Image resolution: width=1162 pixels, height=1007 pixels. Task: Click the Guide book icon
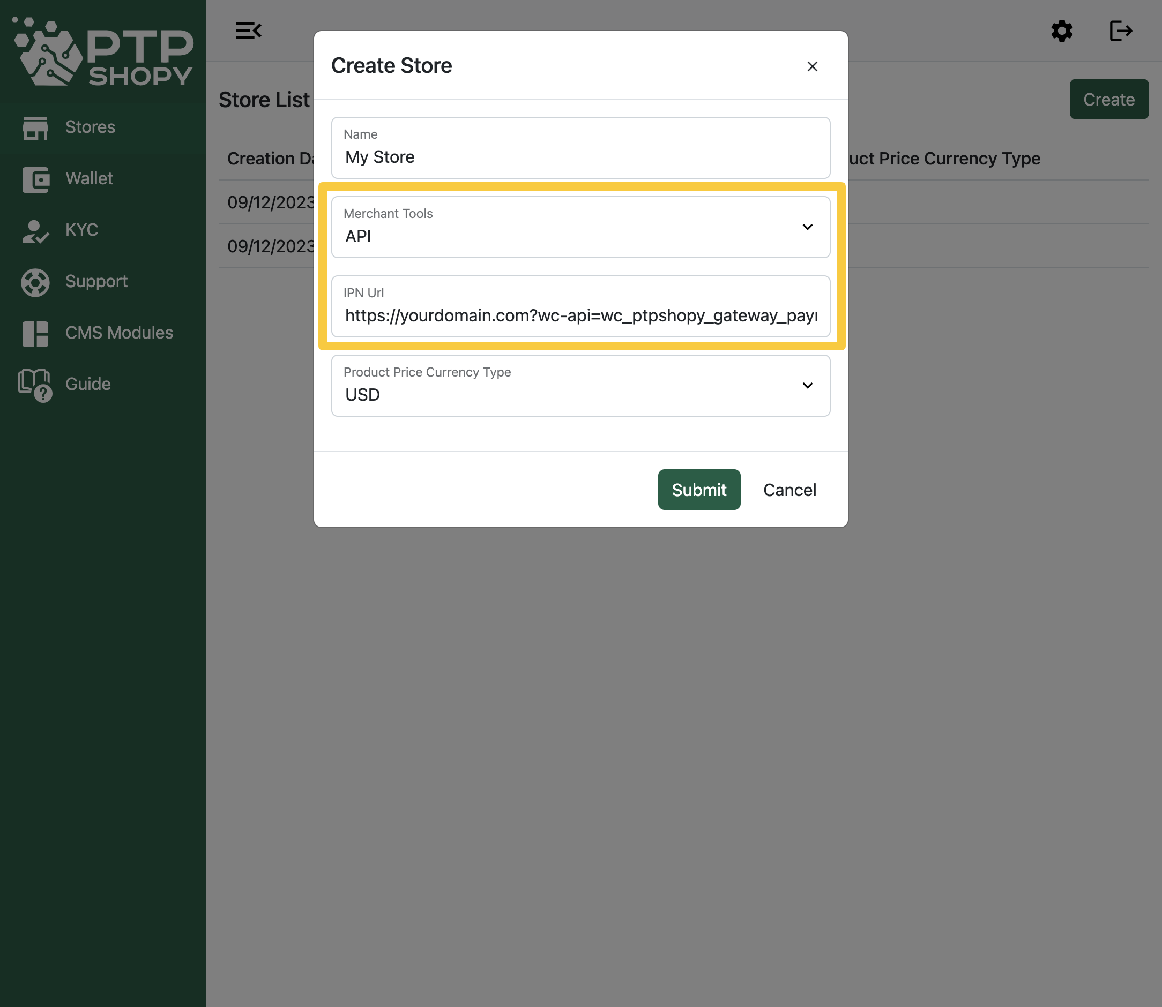pyautogui.click(x=35, y=385)
